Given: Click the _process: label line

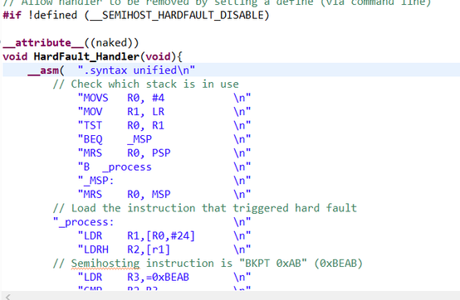Looking at the screenshot, I should tap(152, 222).
